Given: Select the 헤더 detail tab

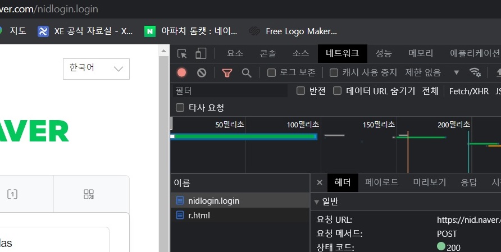Looking at the screenshot, I should 343,182.
